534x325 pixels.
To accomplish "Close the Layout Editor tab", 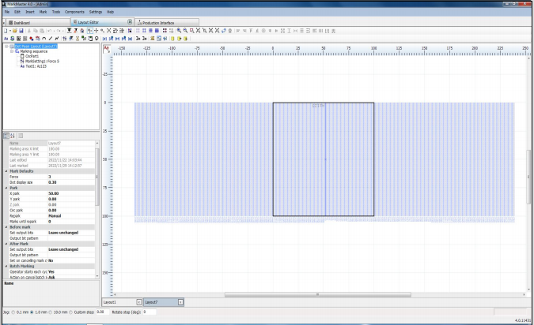I will tap(130, 22).
